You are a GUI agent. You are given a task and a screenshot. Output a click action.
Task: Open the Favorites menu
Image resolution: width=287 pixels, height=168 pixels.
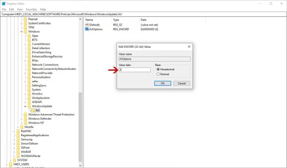click(x=31, y=9)
